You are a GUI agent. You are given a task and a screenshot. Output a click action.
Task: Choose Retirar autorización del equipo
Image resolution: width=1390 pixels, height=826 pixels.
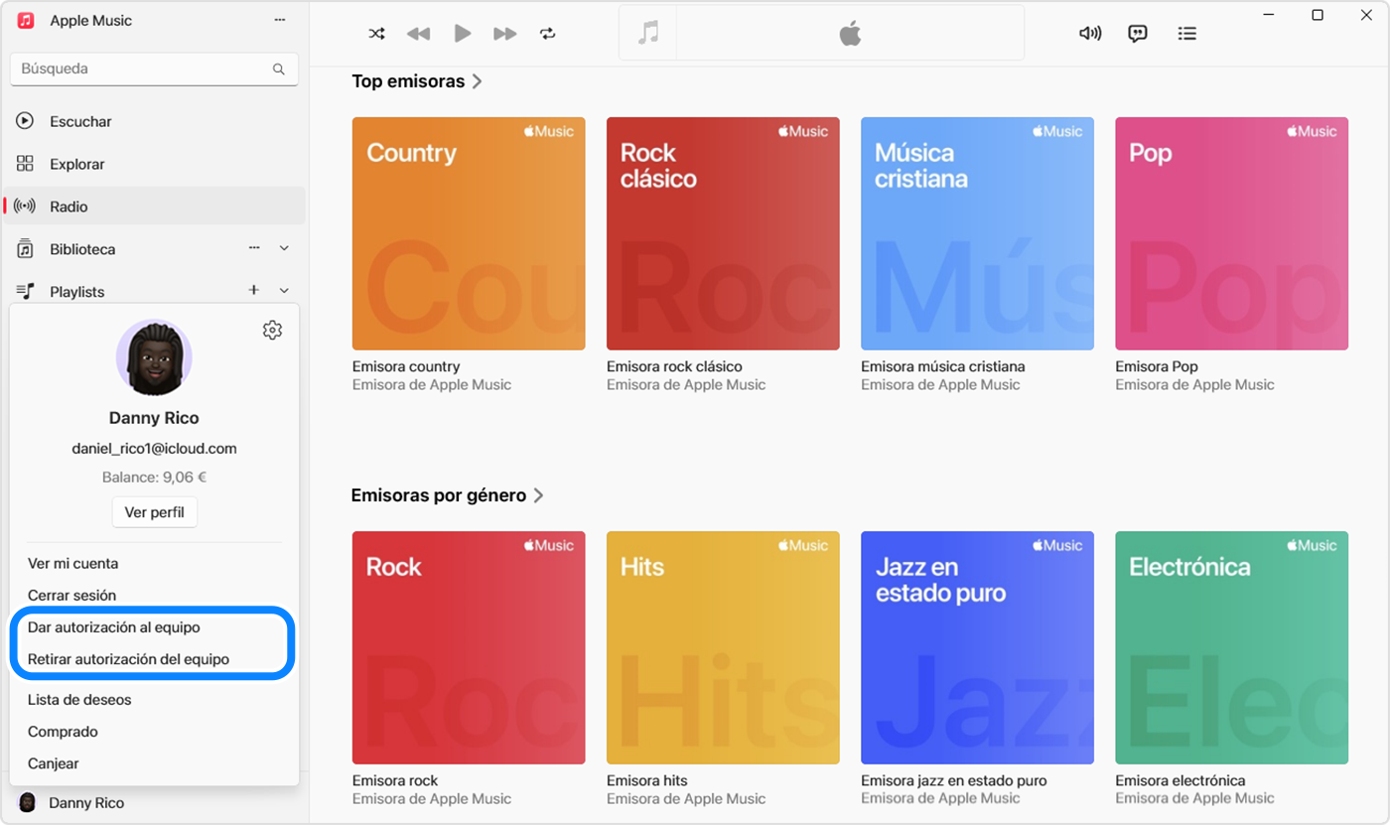128,659
